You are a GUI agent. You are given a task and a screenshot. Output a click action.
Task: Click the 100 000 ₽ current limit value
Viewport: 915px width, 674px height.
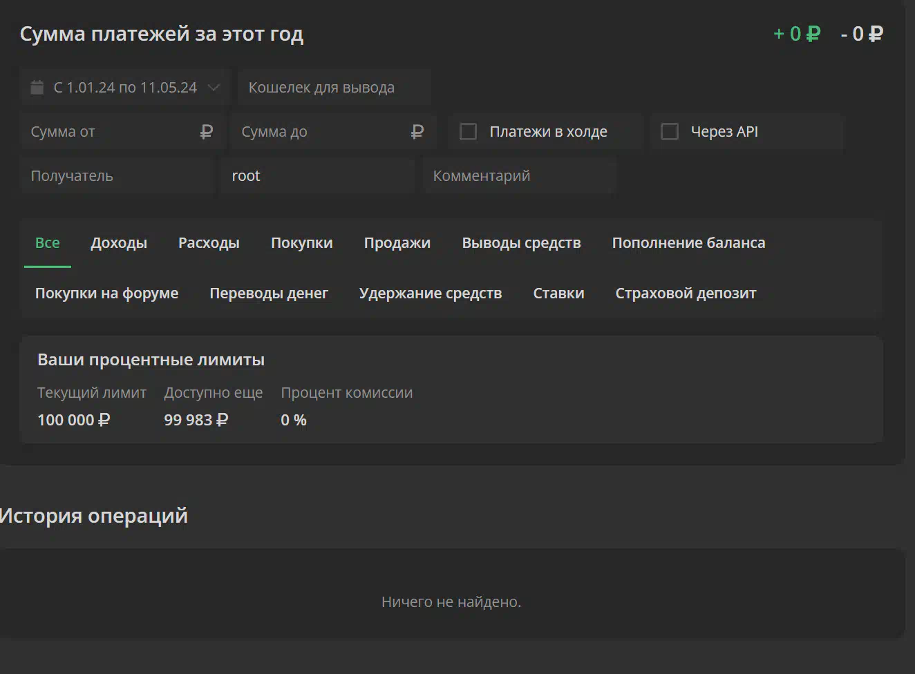click(x=73, y=420)
